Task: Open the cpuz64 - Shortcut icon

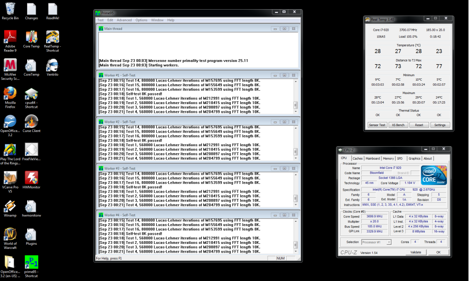Action: [32, 98]
